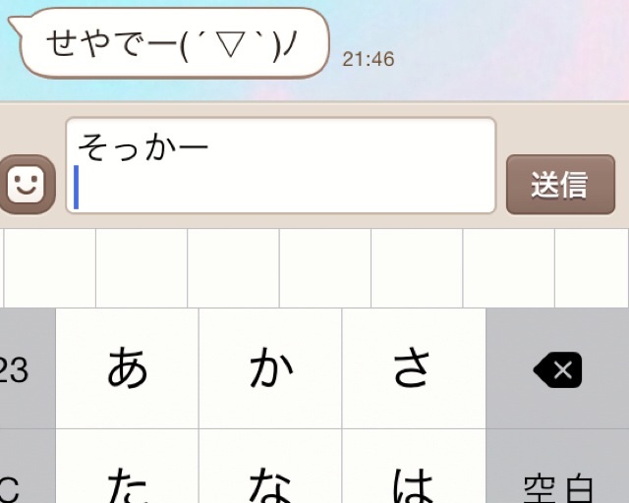Switch to the ABC alphabet keyboard
Image resolution: width=629 pixels, height=503 pixels.
tap(28, 466)
